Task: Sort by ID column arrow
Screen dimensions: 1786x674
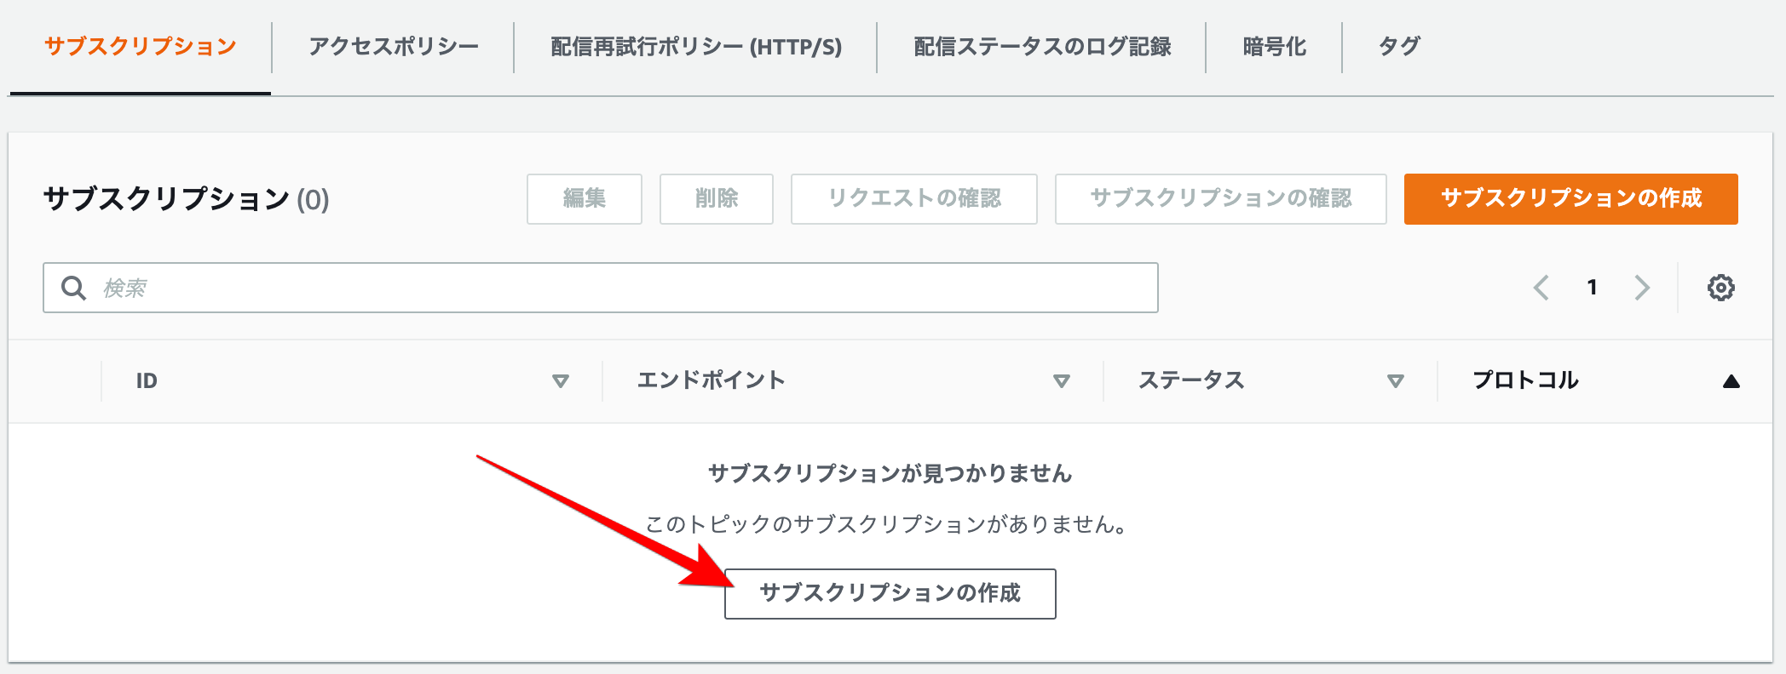Action: 560,381
